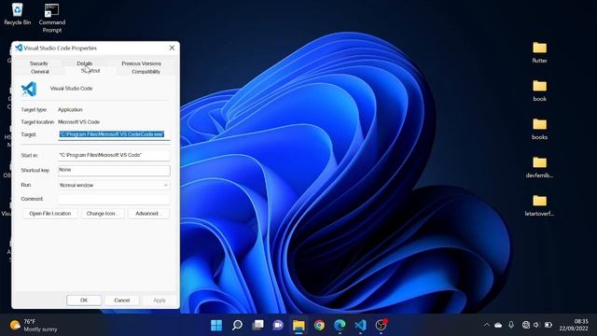Launch Google Chrome from taskbar
Screen dimensions: 597x336
click(319, 325)
